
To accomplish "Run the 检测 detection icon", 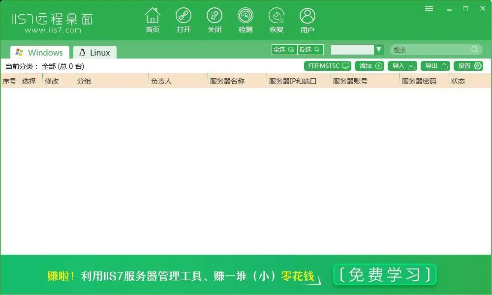I will [246, 20].
